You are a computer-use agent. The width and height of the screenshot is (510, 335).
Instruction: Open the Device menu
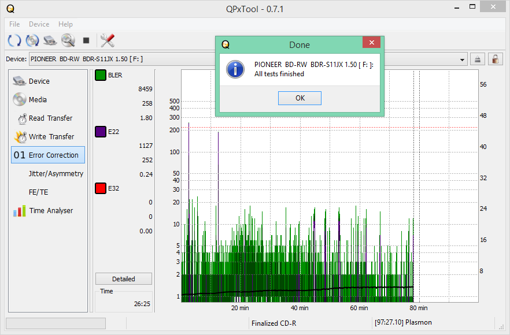coord(39,24)
